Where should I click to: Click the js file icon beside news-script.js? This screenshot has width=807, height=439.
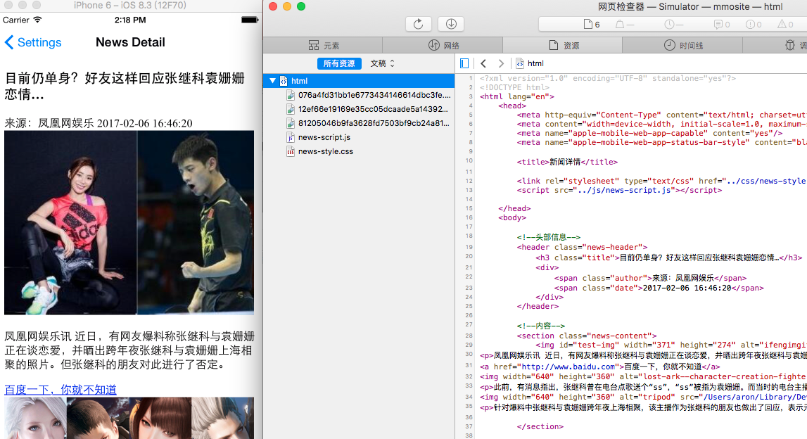click(x=291, y=137)
